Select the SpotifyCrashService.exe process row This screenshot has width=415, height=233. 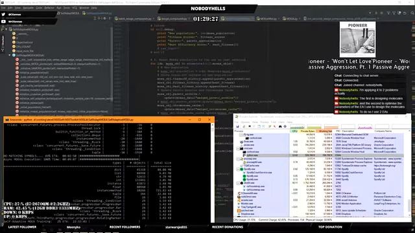click(318, 173)
